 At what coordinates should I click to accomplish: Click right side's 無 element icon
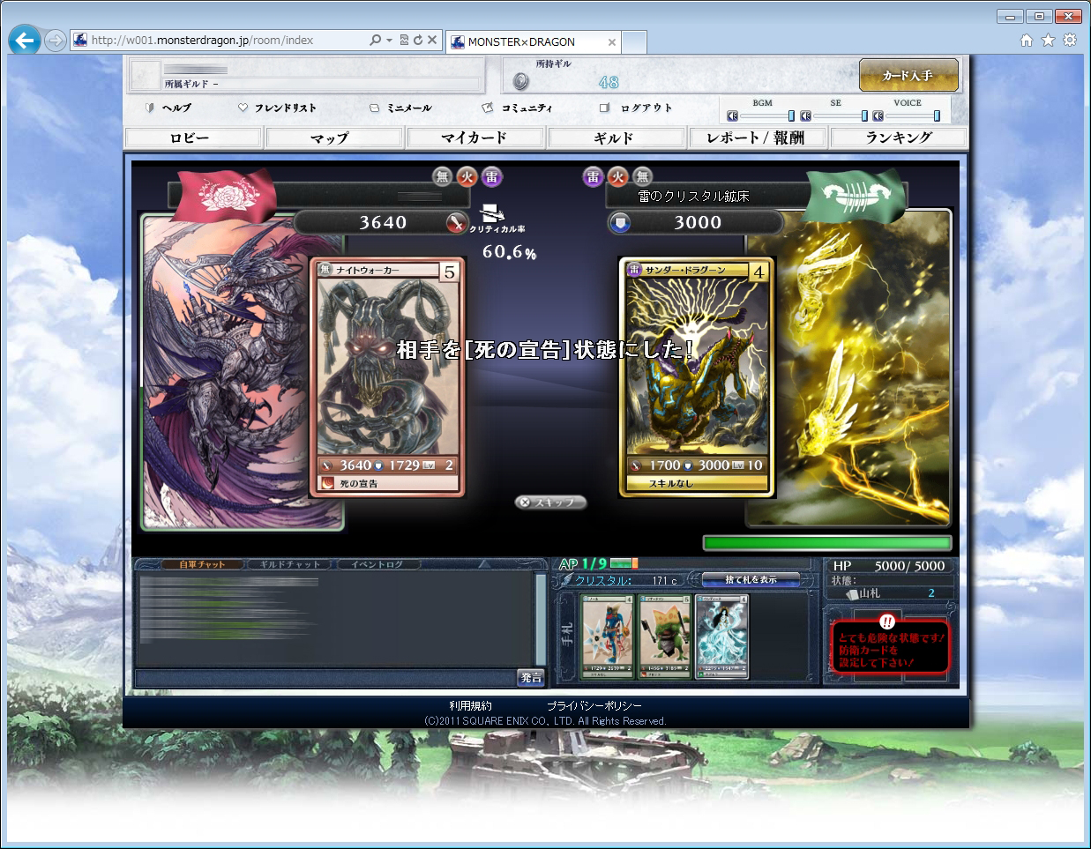(x=642, y=177)
